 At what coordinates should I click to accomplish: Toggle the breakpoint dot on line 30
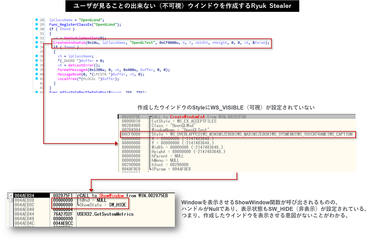click(37, 29)
